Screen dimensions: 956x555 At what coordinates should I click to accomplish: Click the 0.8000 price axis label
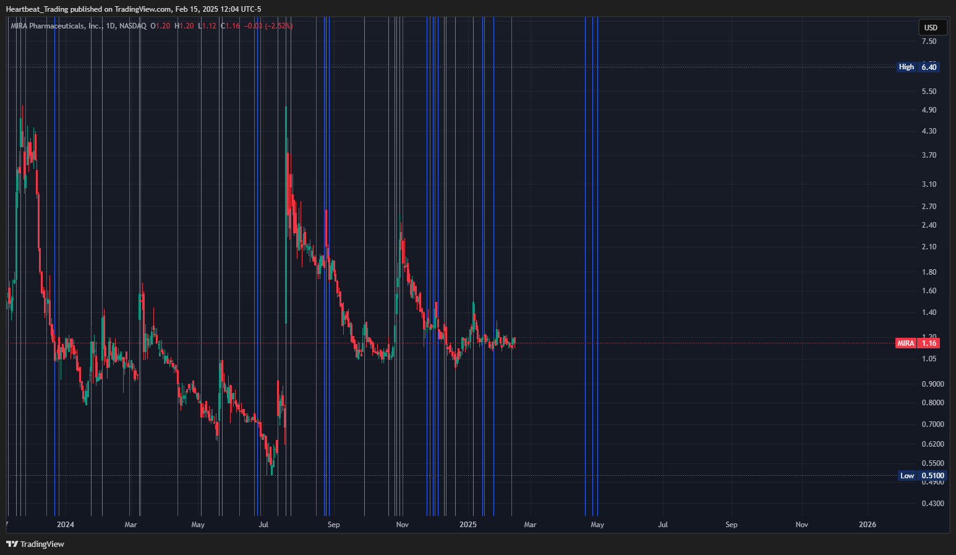[x=933, y=403]
